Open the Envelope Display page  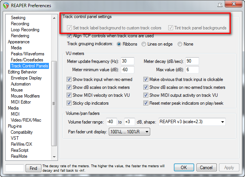26,78
